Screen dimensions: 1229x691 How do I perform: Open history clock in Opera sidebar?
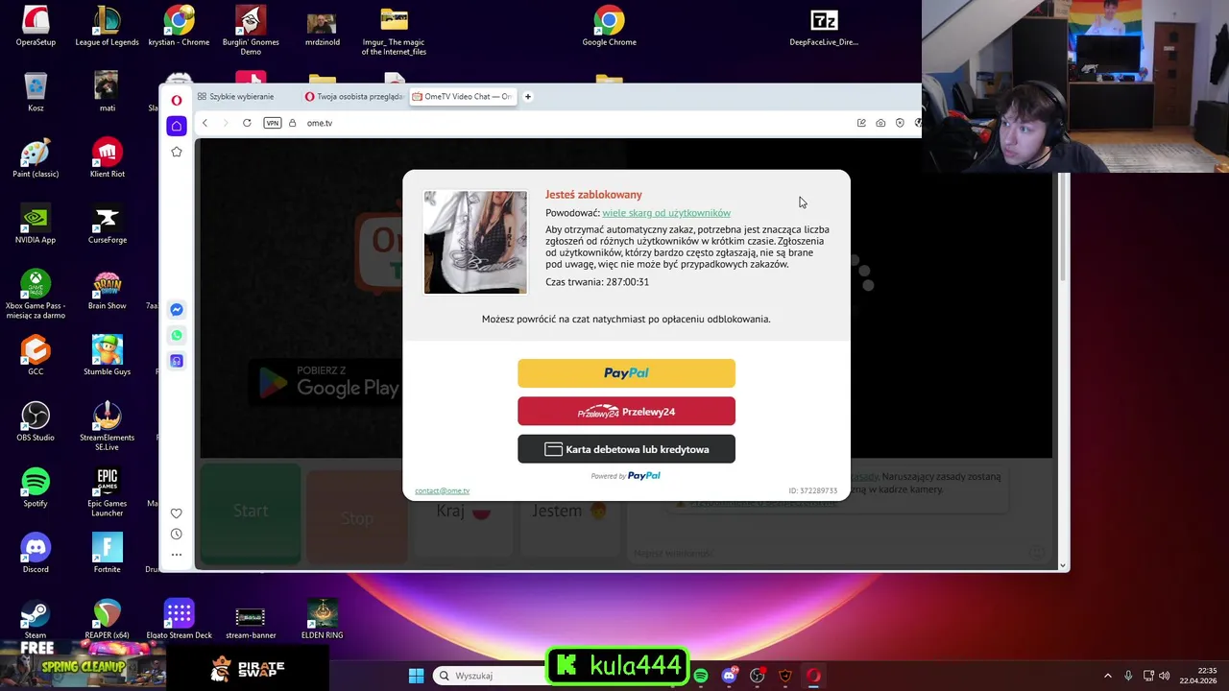[x=177, y=534]
